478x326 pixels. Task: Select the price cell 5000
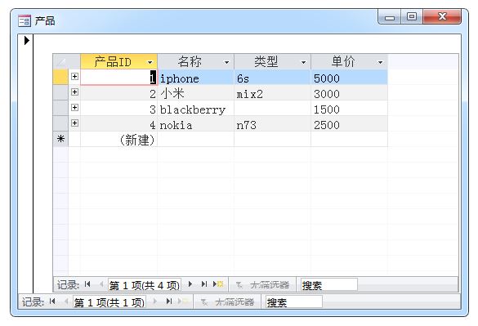(x=350, y=78)
